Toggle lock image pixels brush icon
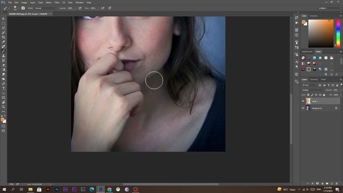 tap(312, 95)
